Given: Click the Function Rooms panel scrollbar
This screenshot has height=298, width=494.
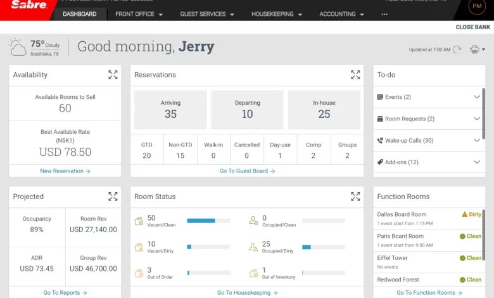Looking at the screenshot, I should coord(484,235).
